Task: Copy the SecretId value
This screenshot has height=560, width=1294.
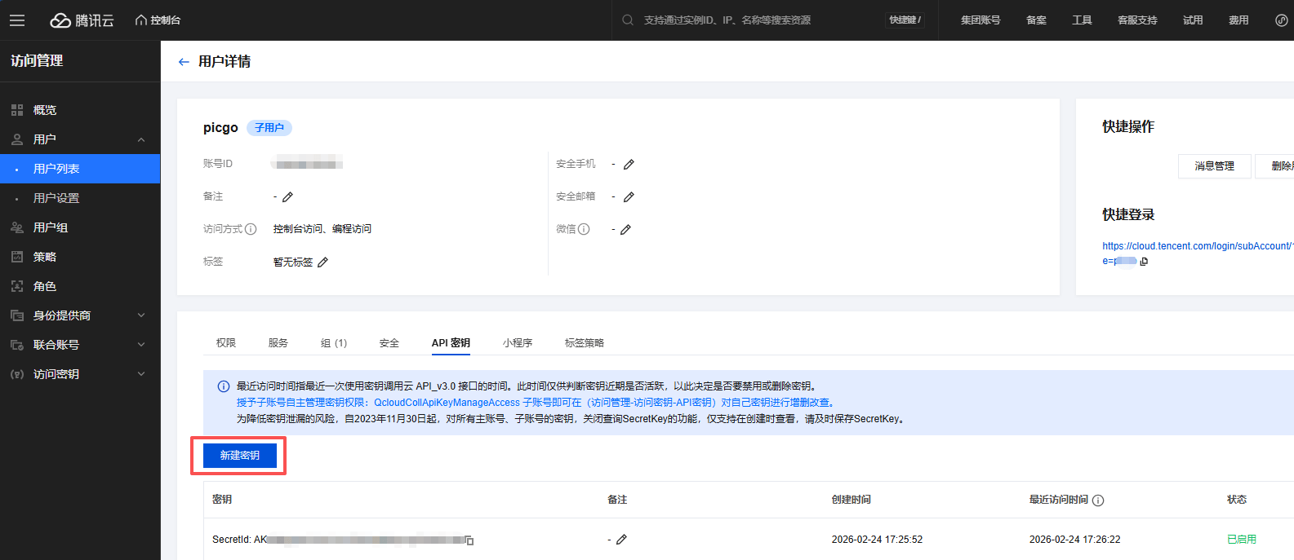Action: tap(469, 540)
